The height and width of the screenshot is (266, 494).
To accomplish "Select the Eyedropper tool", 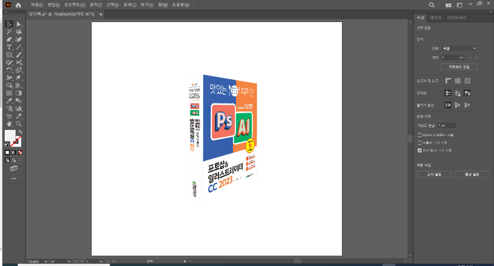I will pyautogui.click(x=9, y=101).
